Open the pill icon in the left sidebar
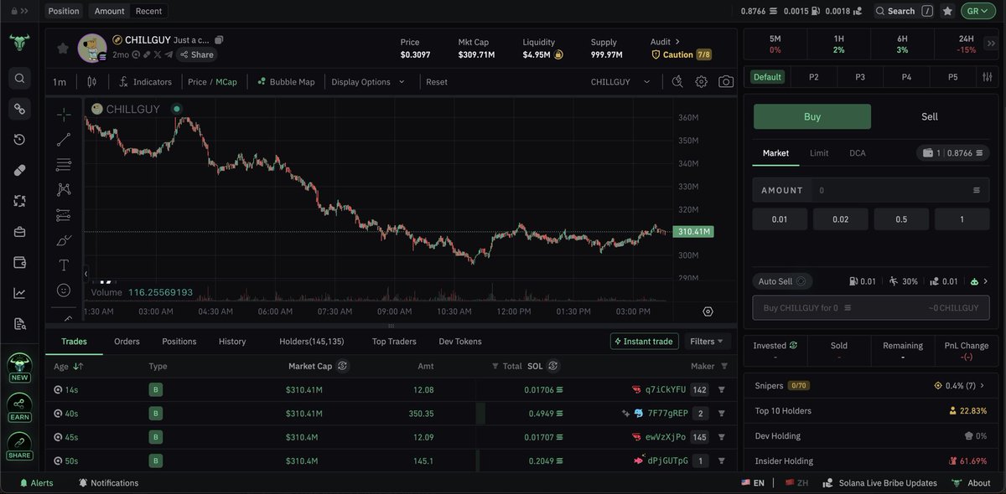This screenshot has width=1006, height=494. 19,170
